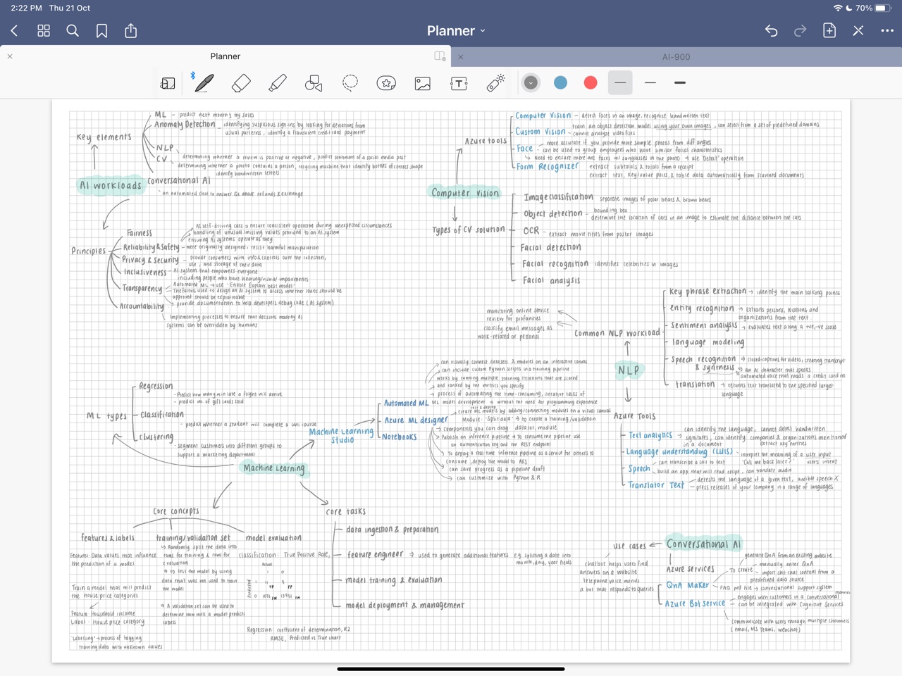Open the more options ellipsis menu

click(x=887, y=30)
